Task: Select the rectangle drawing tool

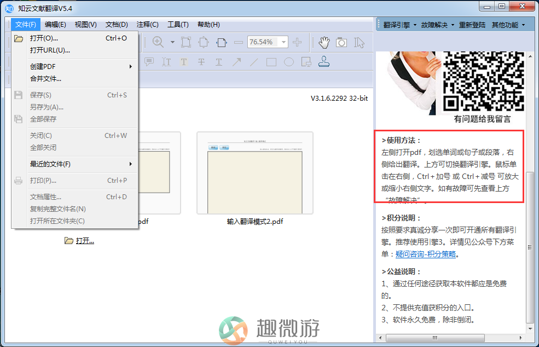Action: point(271,62)
